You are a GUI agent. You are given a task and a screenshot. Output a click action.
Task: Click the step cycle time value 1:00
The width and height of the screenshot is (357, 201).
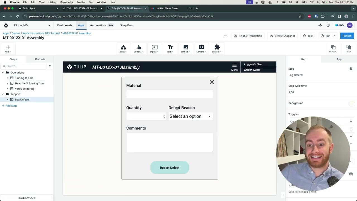pyautogui.click(x=291, y=92)
